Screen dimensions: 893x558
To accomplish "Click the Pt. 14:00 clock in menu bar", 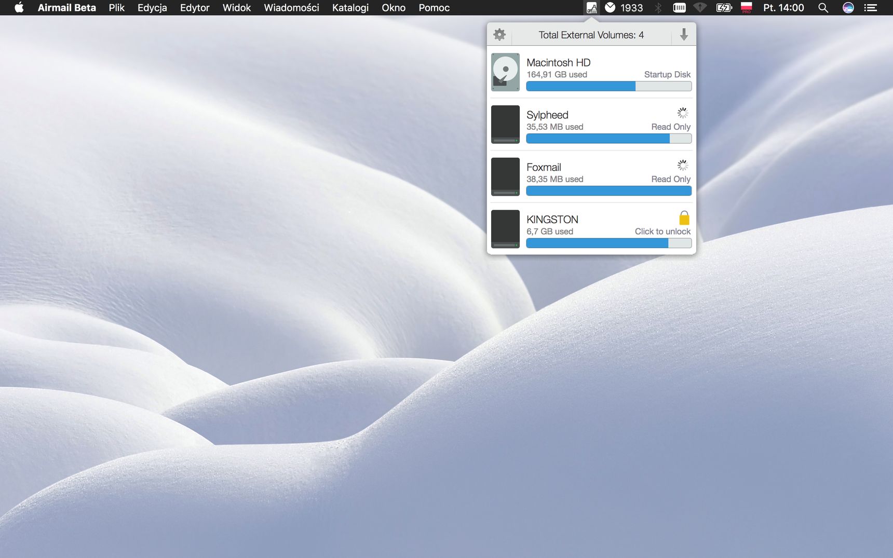I will coord(783,8).
